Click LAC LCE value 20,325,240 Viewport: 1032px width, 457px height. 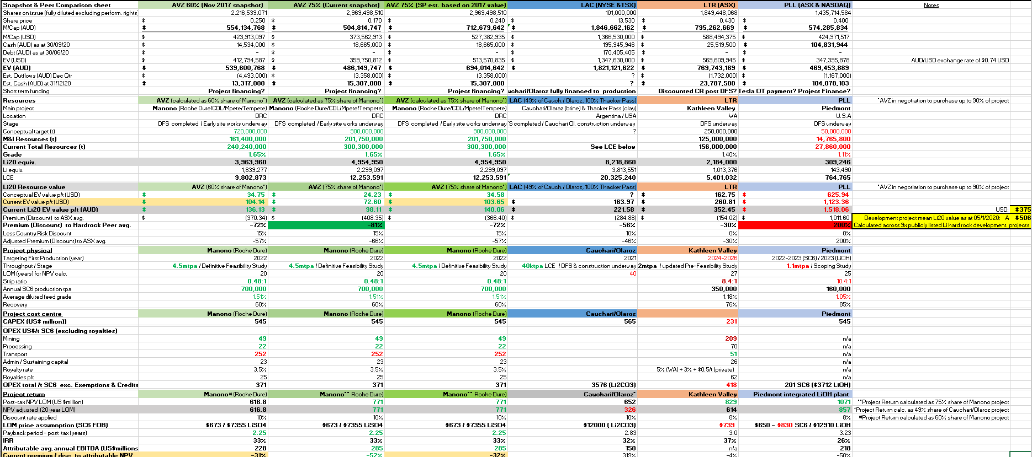(x=618, y=178)
